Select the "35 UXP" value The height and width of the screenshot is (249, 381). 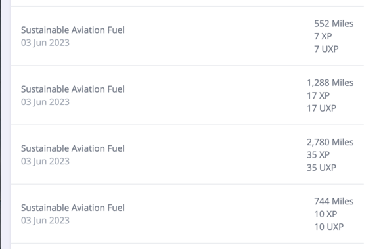(321, 168)
